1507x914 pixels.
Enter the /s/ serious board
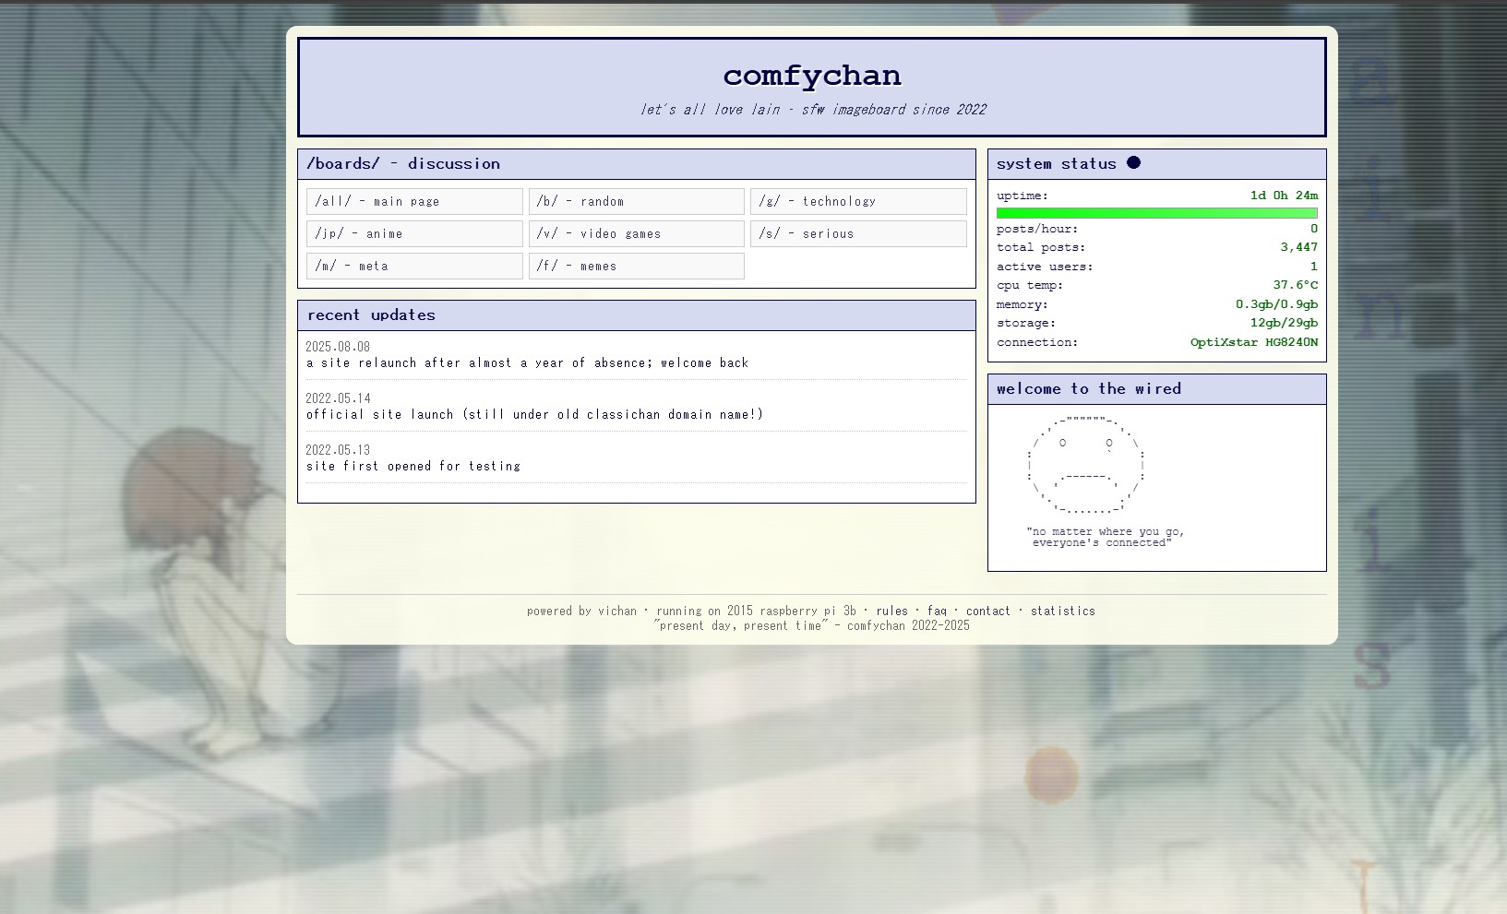pyautogui.click(x=858, y=233)
